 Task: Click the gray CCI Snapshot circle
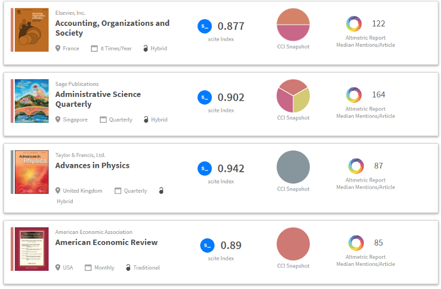tap(293, 167)
